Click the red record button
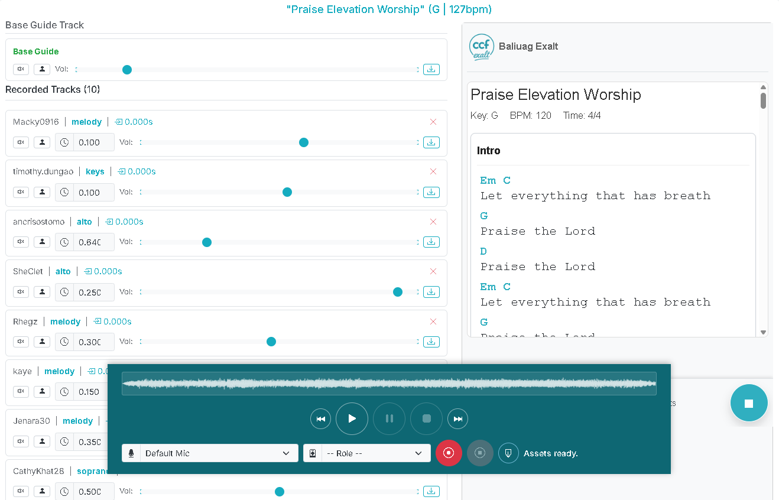This screenshot has height=500, width=779. 449,453
